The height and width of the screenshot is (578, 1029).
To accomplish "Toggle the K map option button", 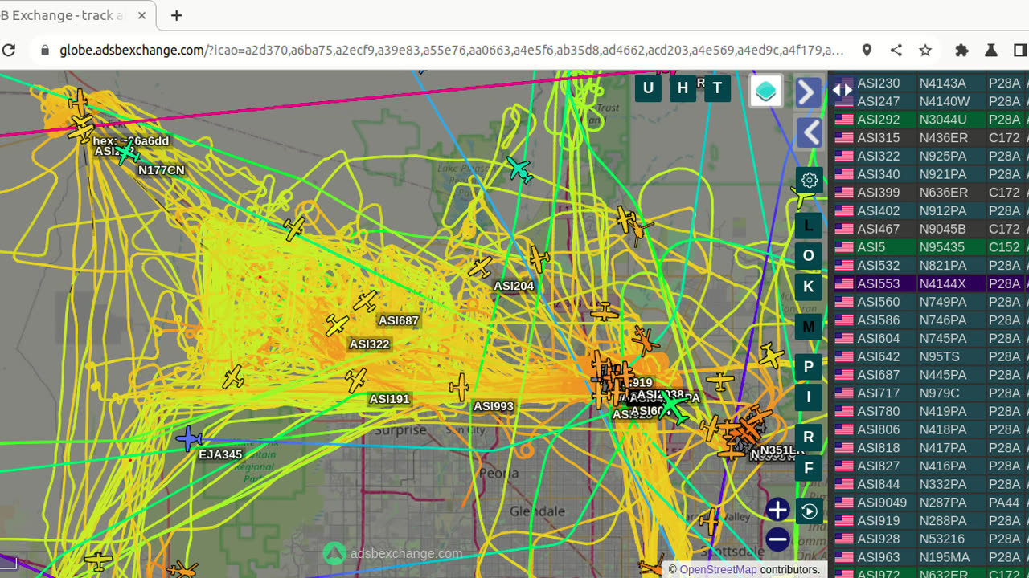I will tap(809, 287).
